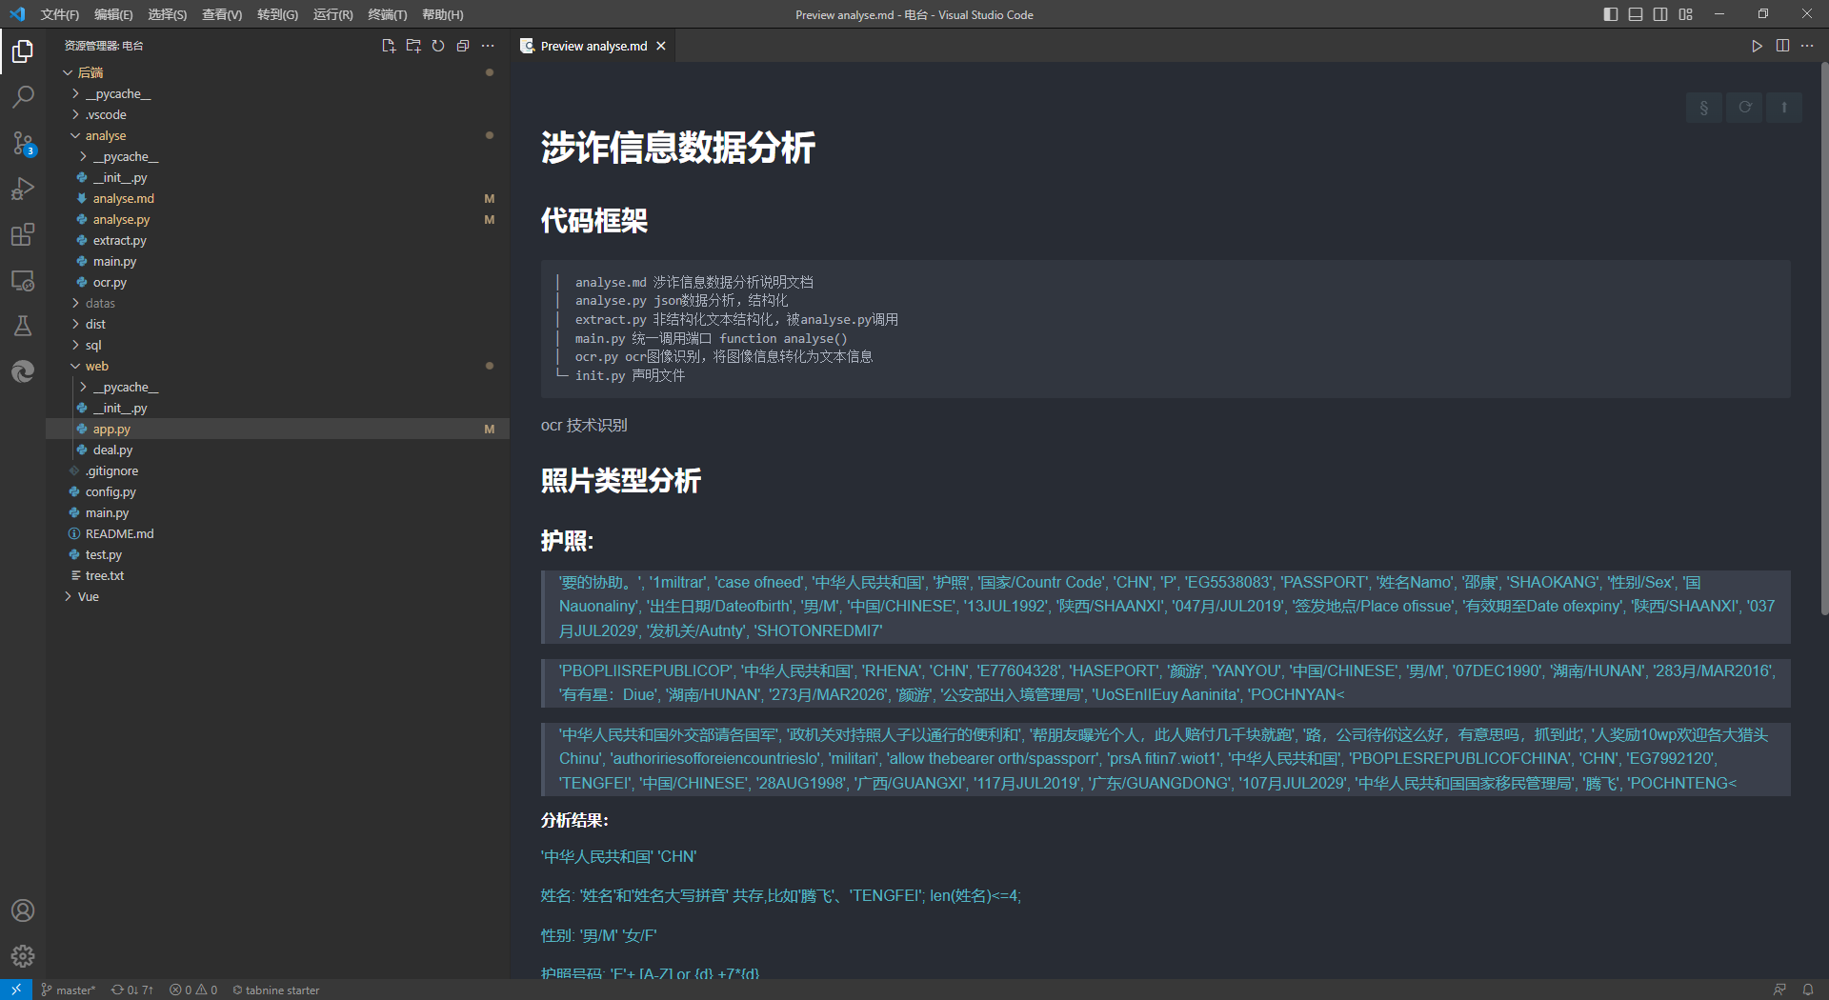Collapse the 后端 root folder
The image size is (1829, 1000).
click(277, 72)
